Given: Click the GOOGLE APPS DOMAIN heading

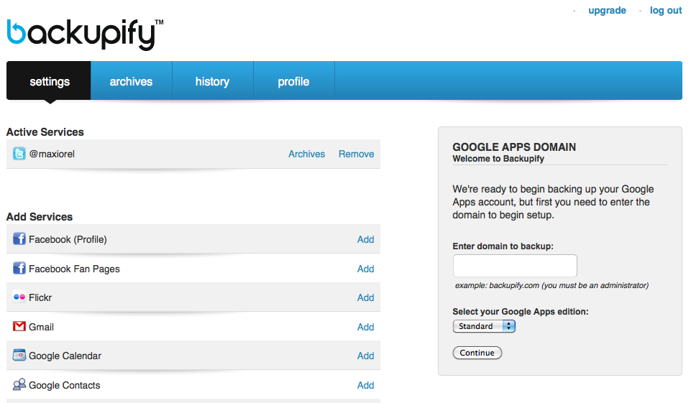Looking at the screenshot, I should [x=514, y=147].
